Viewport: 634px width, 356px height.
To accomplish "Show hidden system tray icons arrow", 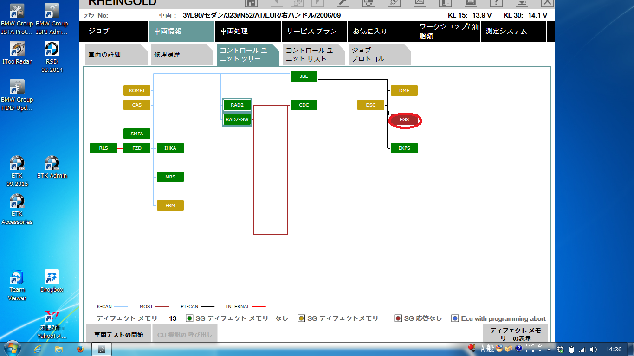I will 549,350.
